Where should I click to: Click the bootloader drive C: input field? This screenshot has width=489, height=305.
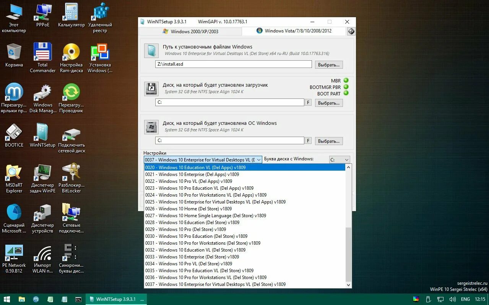230,102
